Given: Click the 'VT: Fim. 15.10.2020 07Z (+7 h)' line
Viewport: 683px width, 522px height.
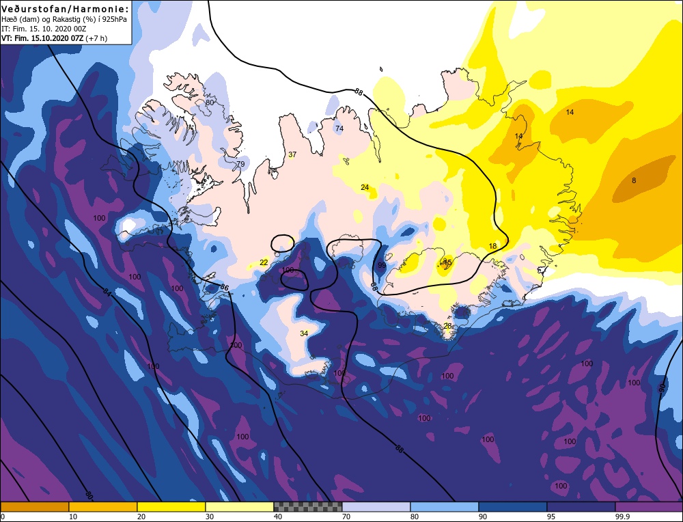Looking at the screenshot, I should pos(55,38).
